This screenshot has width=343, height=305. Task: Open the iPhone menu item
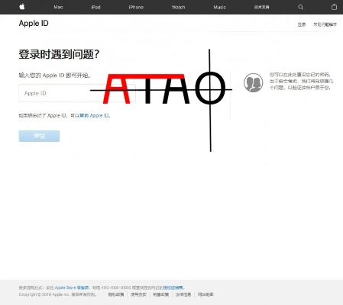[136, 7]
